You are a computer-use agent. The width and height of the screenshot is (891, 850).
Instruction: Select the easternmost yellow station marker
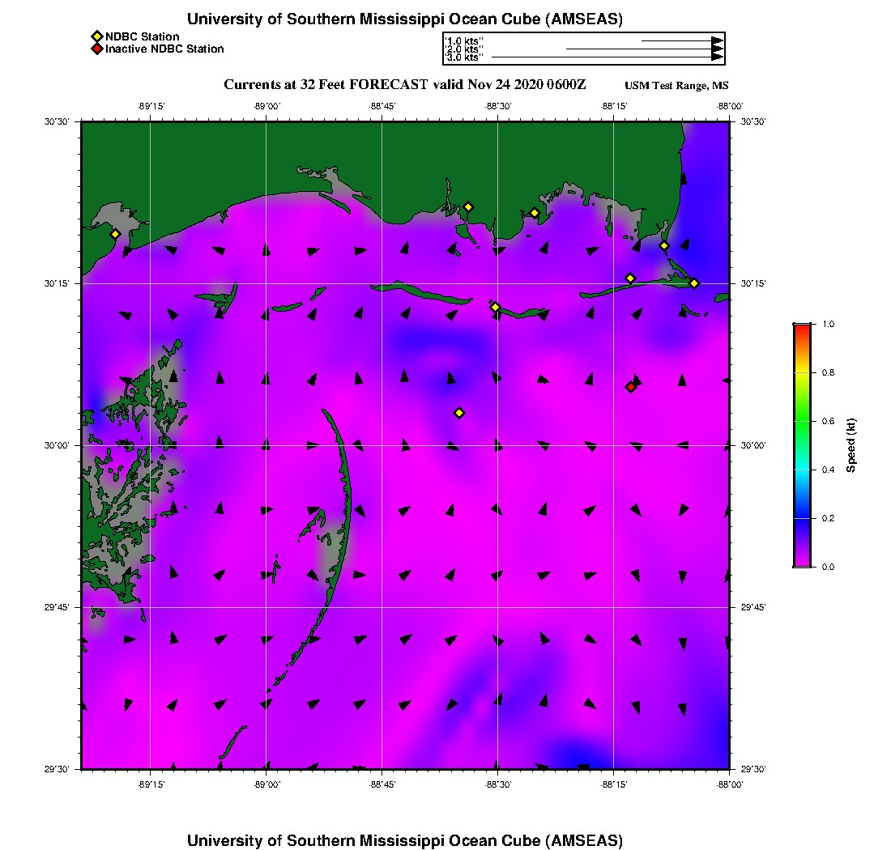694,283
